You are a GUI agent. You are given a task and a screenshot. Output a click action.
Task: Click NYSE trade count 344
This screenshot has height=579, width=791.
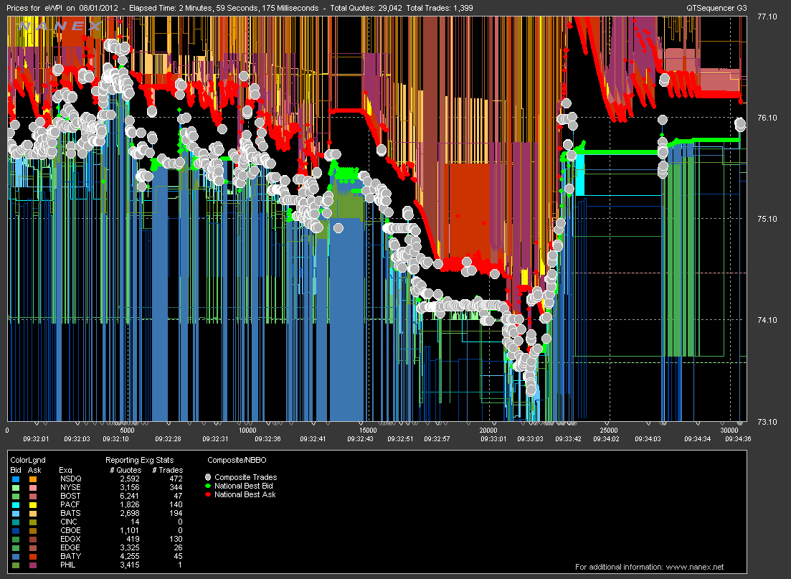click(x=176, y=488)
